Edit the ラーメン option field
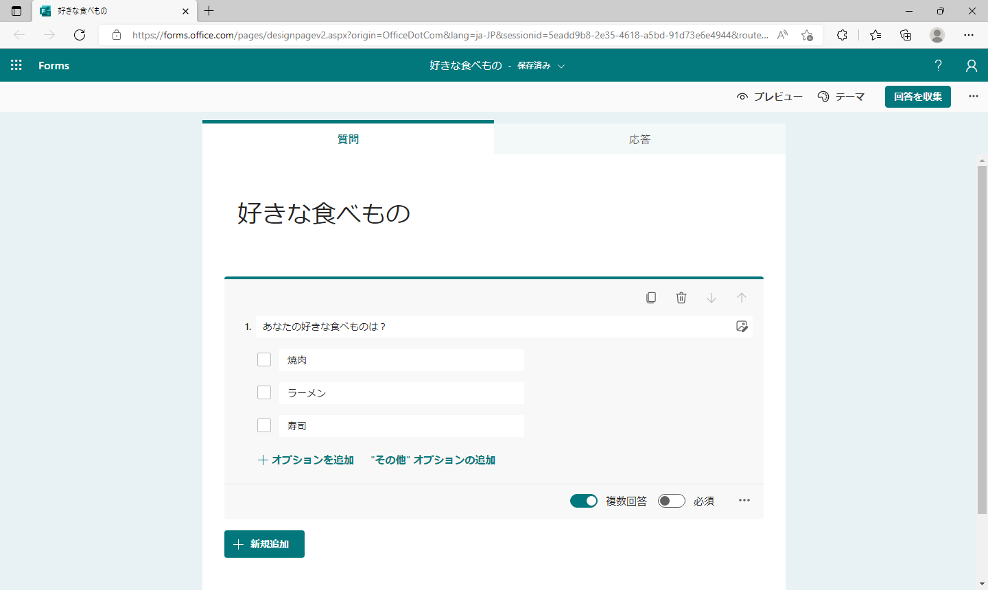The width and height of the screenshot is (988, 590). point(401,393)
